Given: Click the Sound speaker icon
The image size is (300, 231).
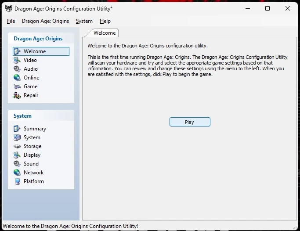Looking at the screenshot, I should 17,164.
